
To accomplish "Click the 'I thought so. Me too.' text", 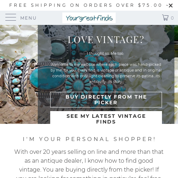I will click(105, 53).
